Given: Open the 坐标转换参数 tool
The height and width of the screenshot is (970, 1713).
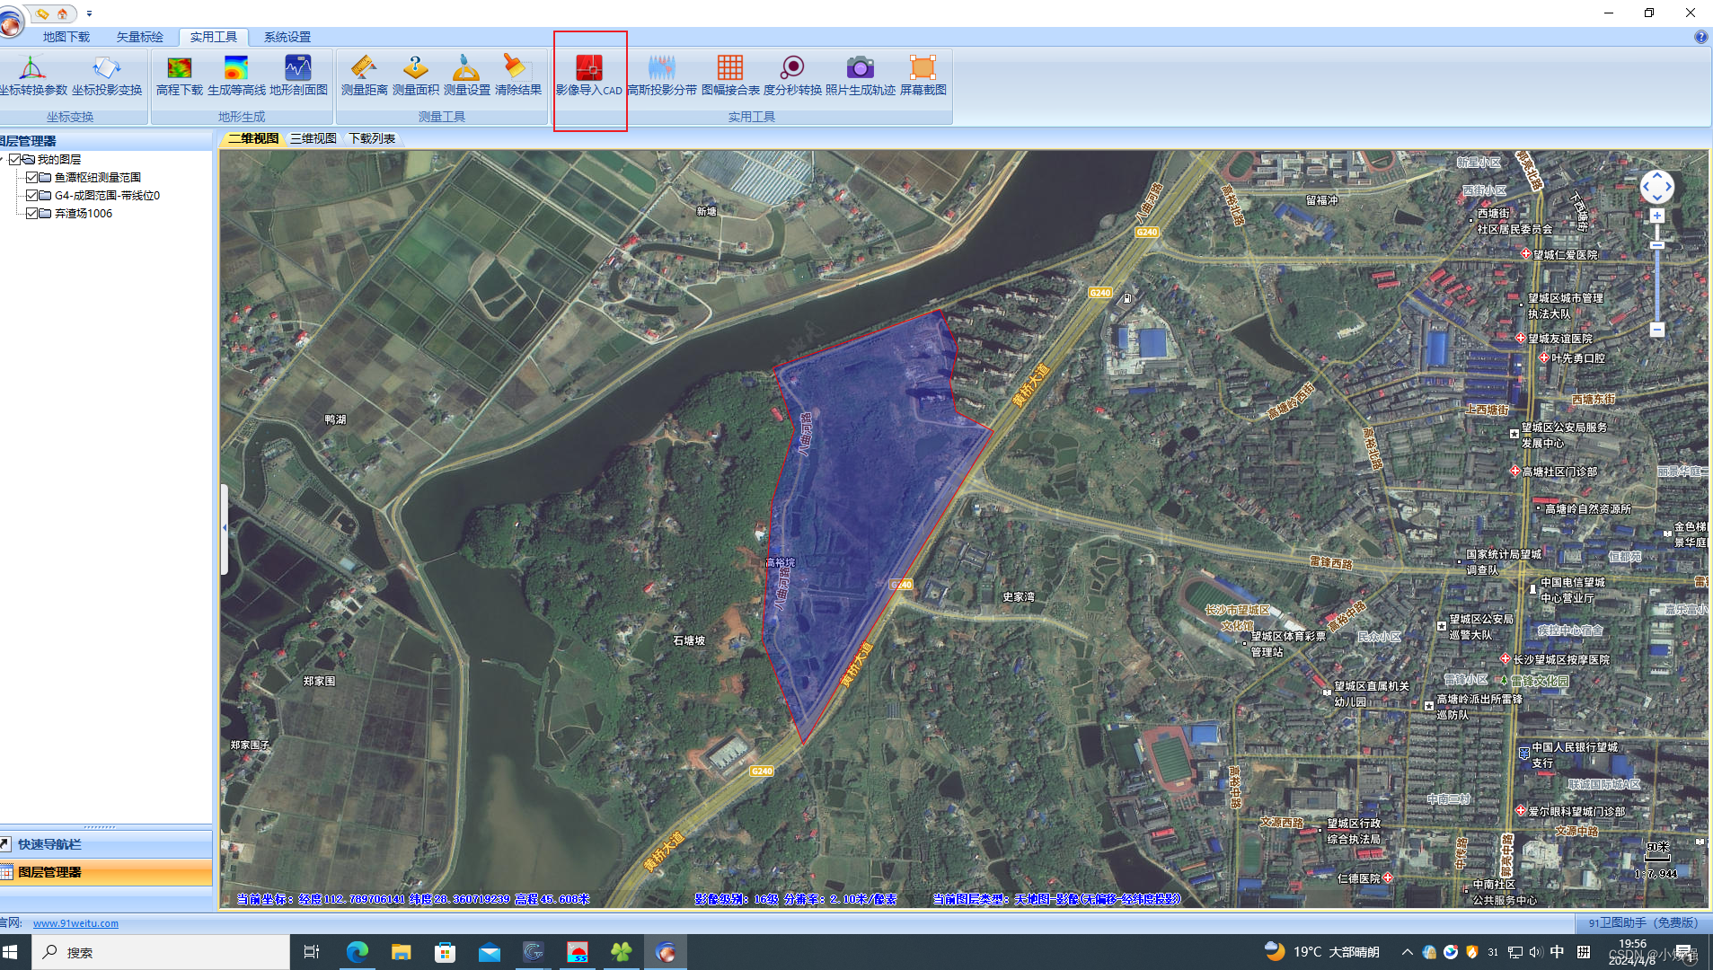Looking at the screenshot, I should pos(33,75).
